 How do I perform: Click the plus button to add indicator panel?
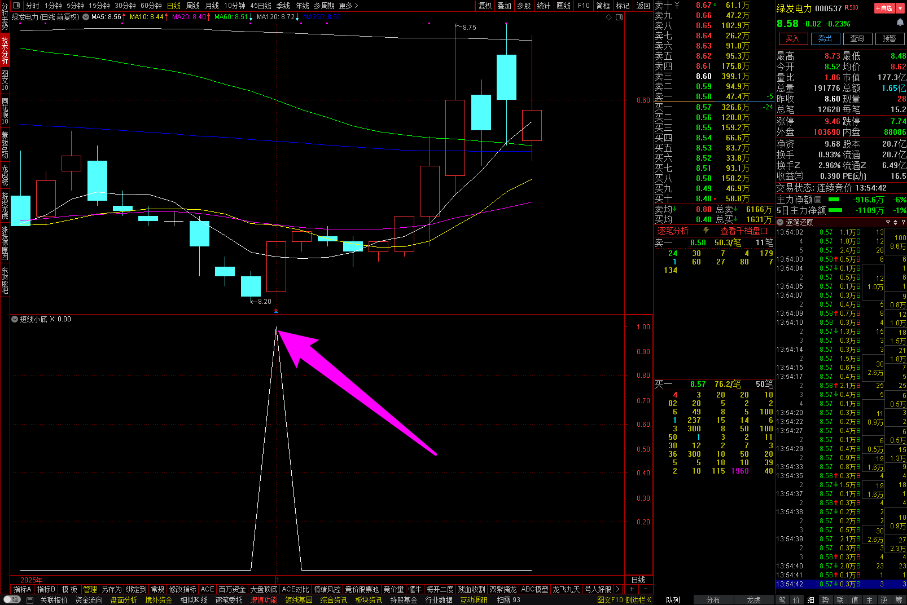[x=632, y=589]
